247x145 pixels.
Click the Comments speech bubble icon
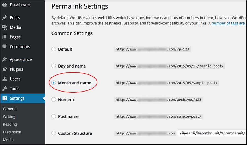pos(5,47)
